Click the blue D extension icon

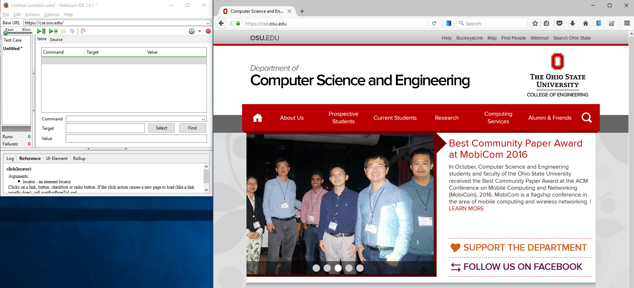point(598,23)
